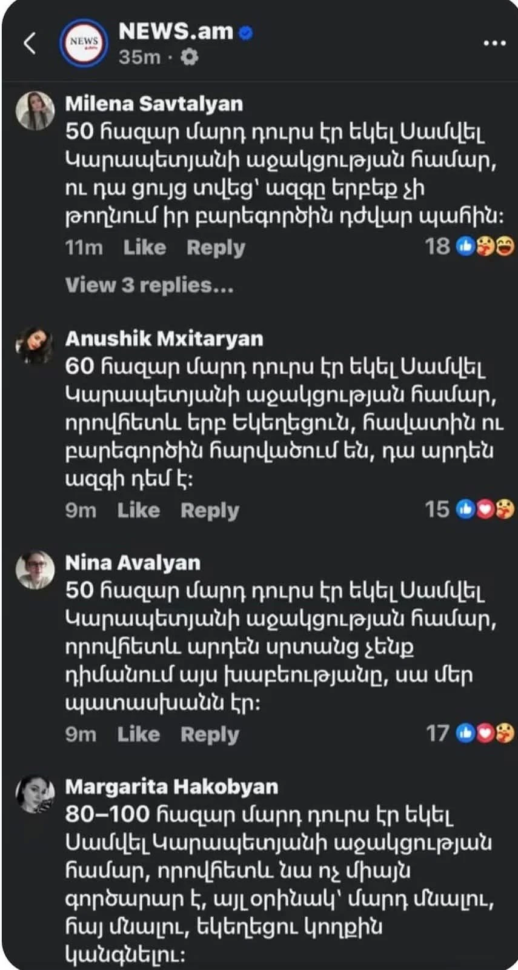Reply to Milena Savtalyan's comment
Image resolution: width=518 pixels, height=970 pixels.
click(216, 247)
